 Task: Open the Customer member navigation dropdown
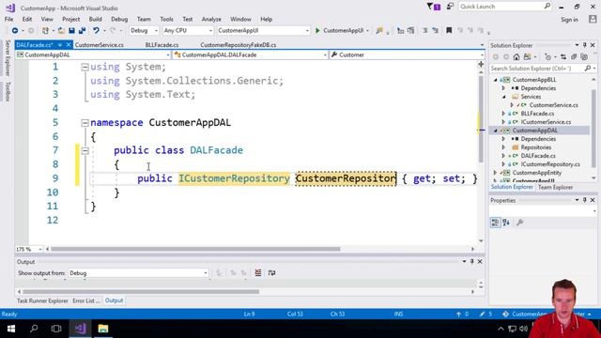407,54
